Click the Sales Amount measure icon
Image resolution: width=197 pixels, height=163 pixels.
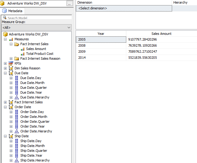23,49
